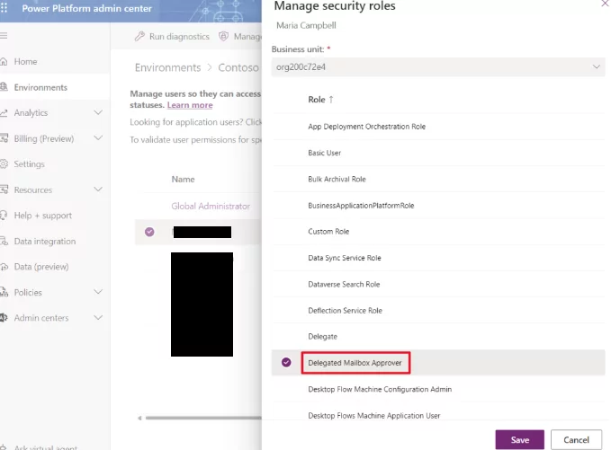Viewport: 611px width, 450px height.
Task: Select the Dataverse Search Role row
Action: pos(438,285)
